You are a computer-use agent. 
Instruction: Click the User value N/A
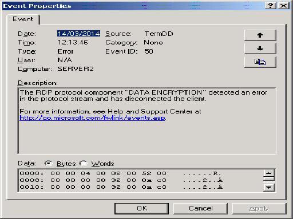point(65,60)
